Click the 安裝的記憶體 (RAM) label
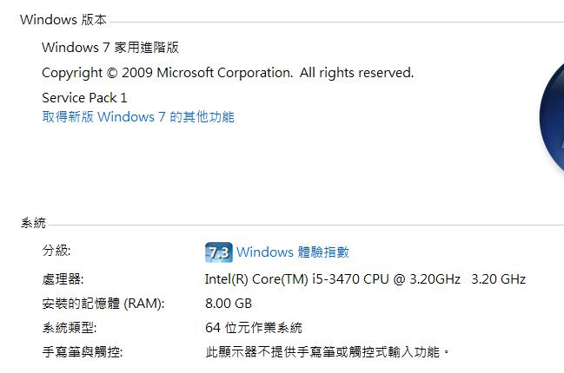564x373 pixels. point(103,304)
